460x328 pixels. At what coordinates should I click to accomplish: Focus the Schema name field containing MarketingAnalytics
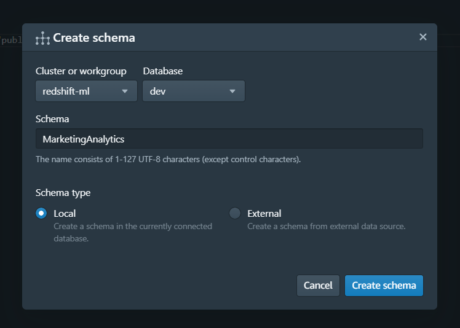click(229, 139)
